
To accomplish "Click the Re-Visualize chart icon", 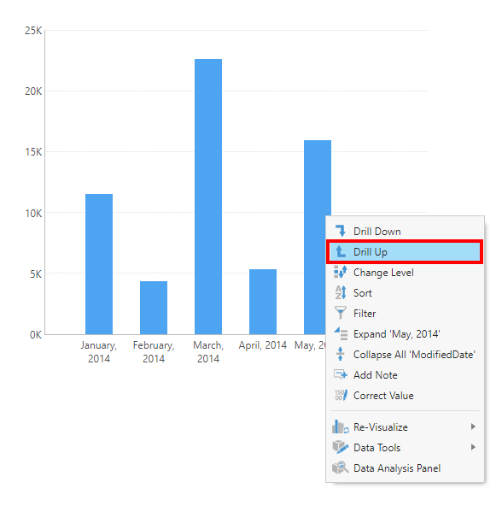I will point(341,427).
